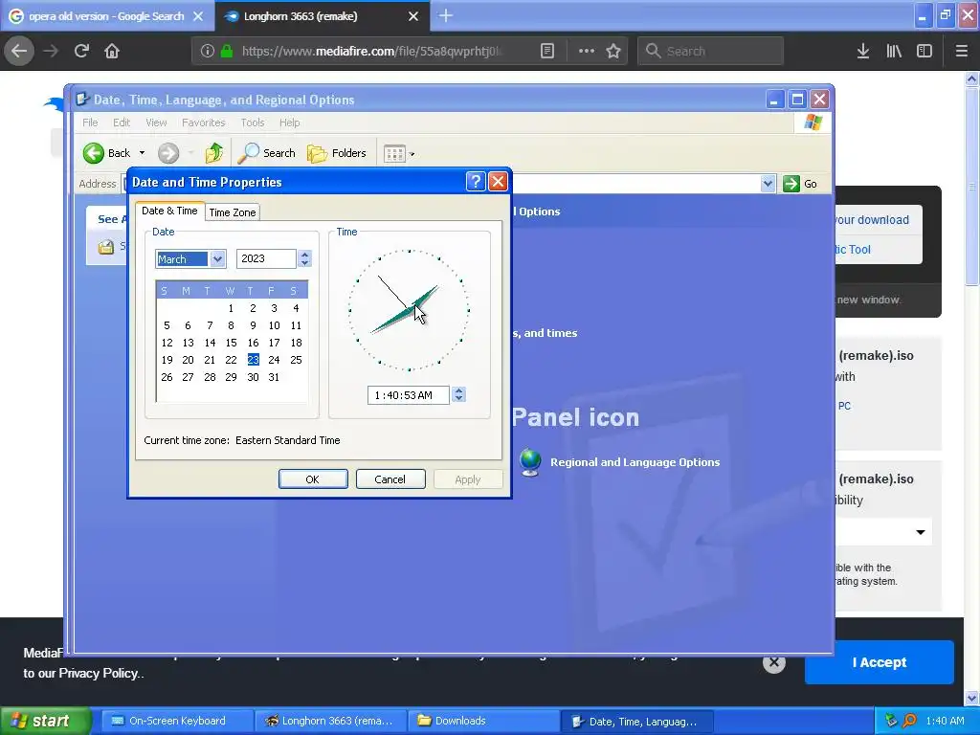Click the help question mark in dialog

(x=476, y=182)
